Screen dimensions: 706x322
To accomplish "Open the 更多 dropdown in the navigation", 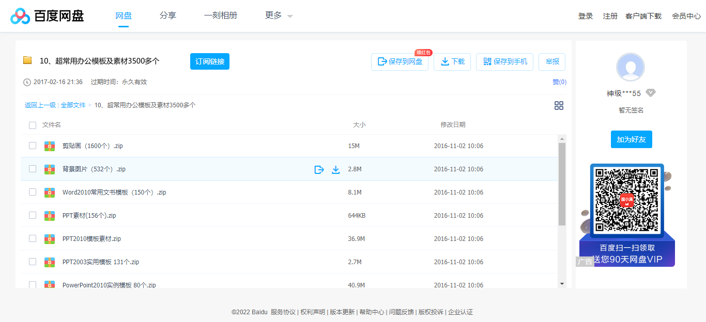I will tap(275, 15).
